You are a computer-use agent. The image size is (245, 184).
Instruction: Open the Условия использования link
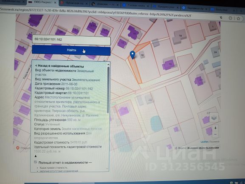pos(203,148)
